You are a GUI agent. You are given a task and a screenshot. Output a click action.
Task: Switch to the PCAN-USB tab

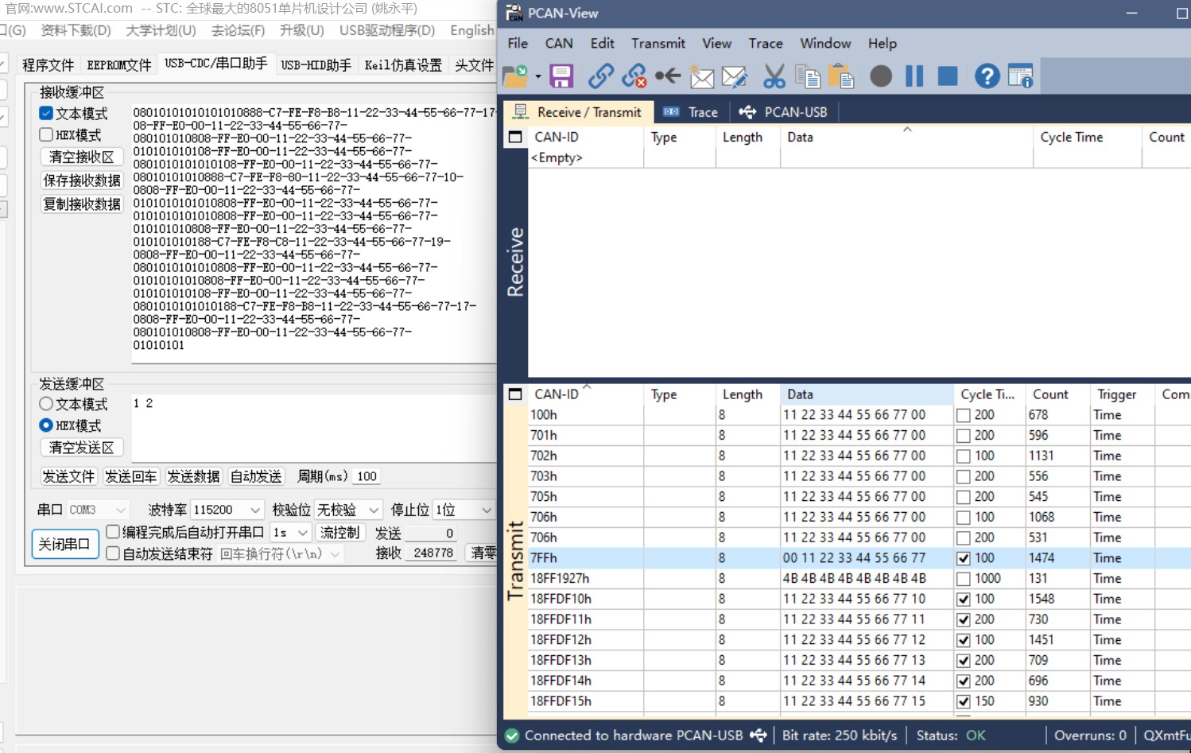pyautogui.click(x=784, y=112)
